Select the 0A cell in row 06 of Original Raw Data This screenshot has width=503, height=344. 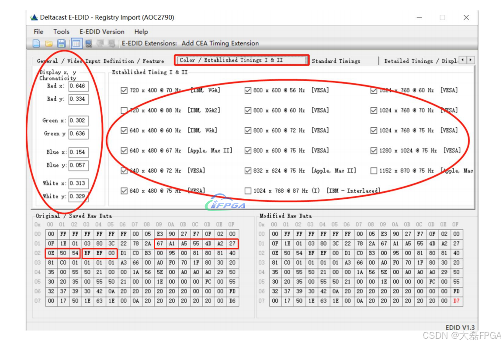(x=111, y=292)
